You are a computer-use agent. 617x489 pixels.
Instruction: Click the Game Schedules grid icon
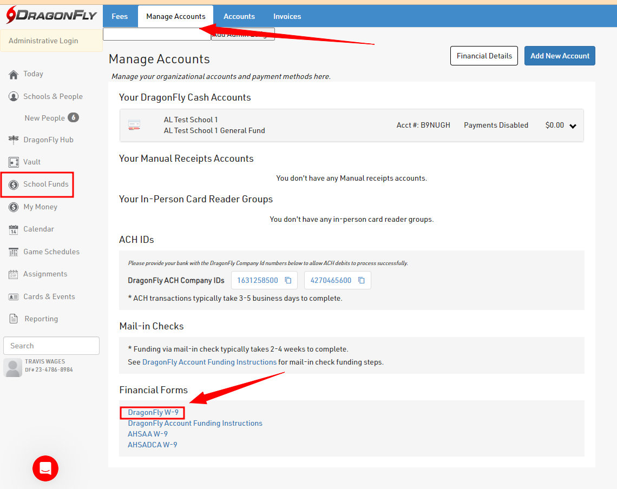[x=14, y=252]
